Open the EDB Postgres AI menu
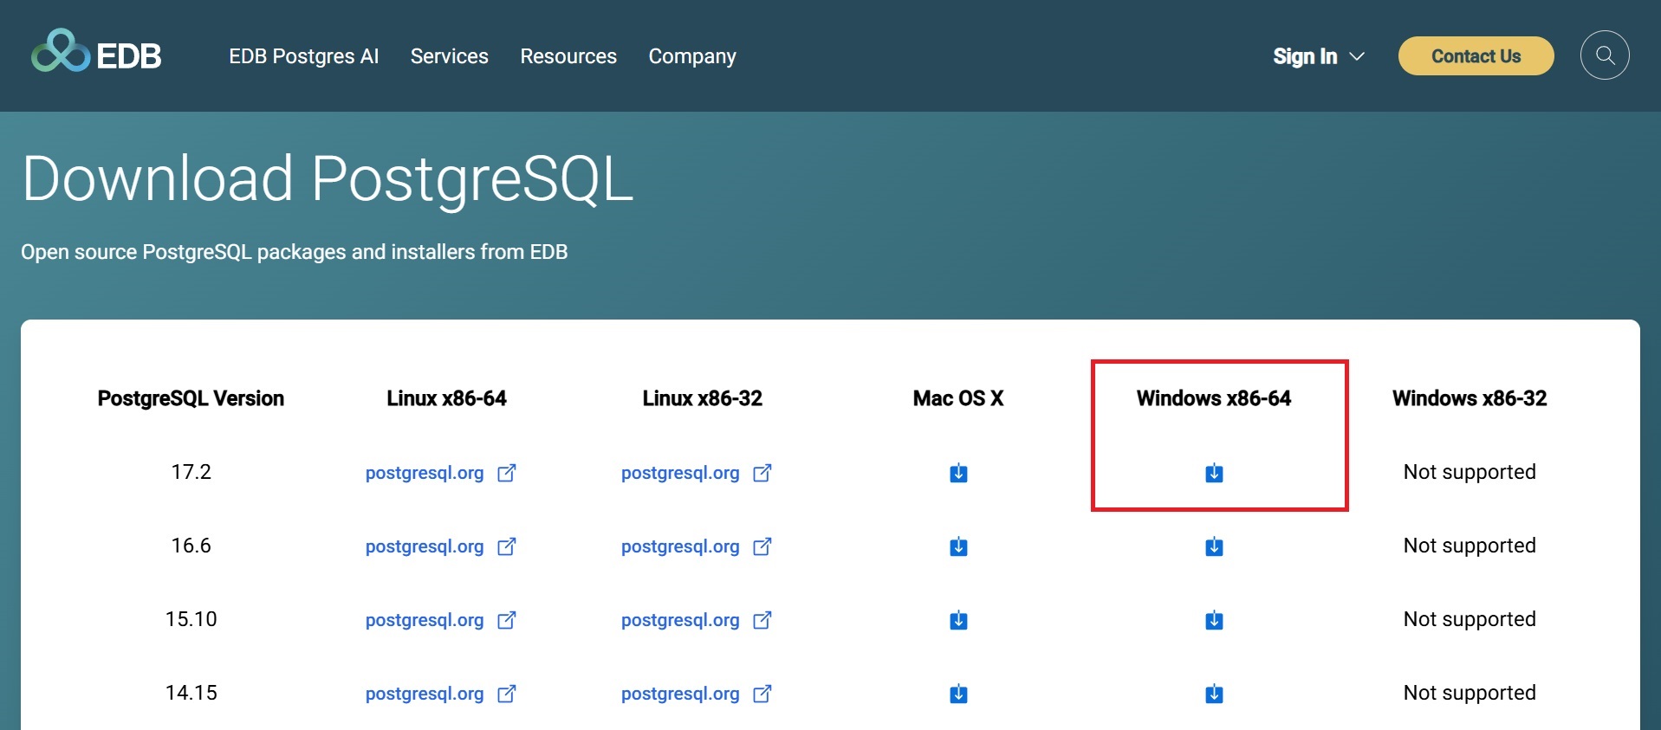1661x730 pixels. [303, 56]
